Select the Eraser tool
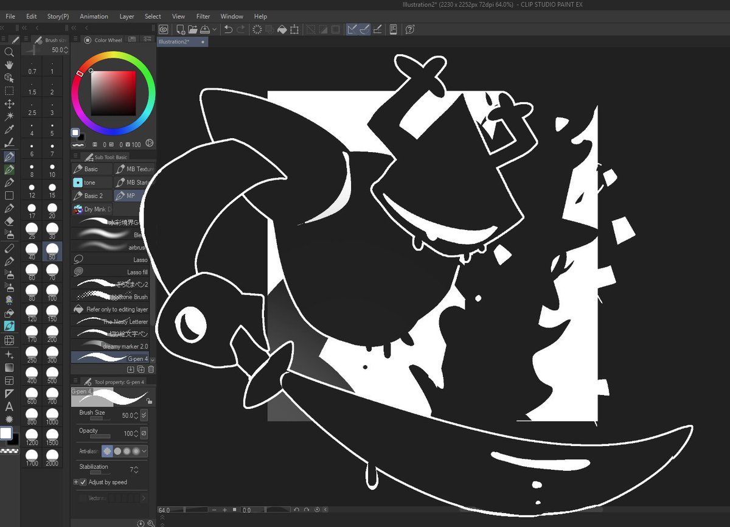Image resolution: width=730 pixels, height=527 pixels. click(9, 222)
